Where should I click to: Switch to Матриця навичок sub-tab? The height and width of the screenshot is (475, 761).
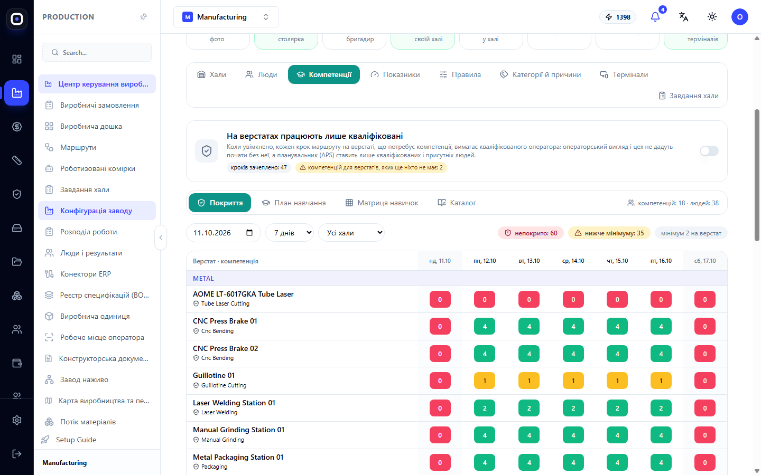click(382, 203)
